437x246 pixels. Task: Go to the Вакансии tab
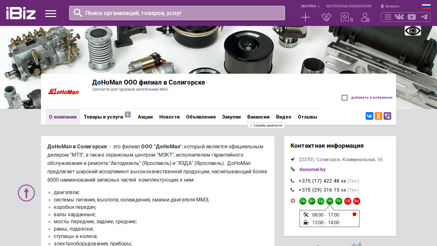258,117
